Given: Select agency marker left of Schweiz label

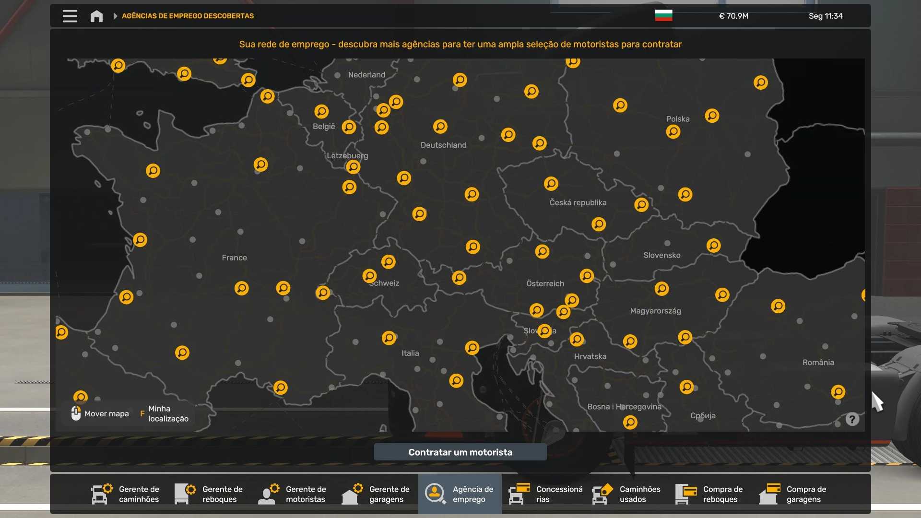Looking at the screenshot, I should (369, 276).
